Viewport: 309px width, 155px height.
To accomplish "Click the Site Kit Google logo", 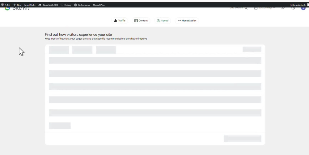I will [7, 8].
